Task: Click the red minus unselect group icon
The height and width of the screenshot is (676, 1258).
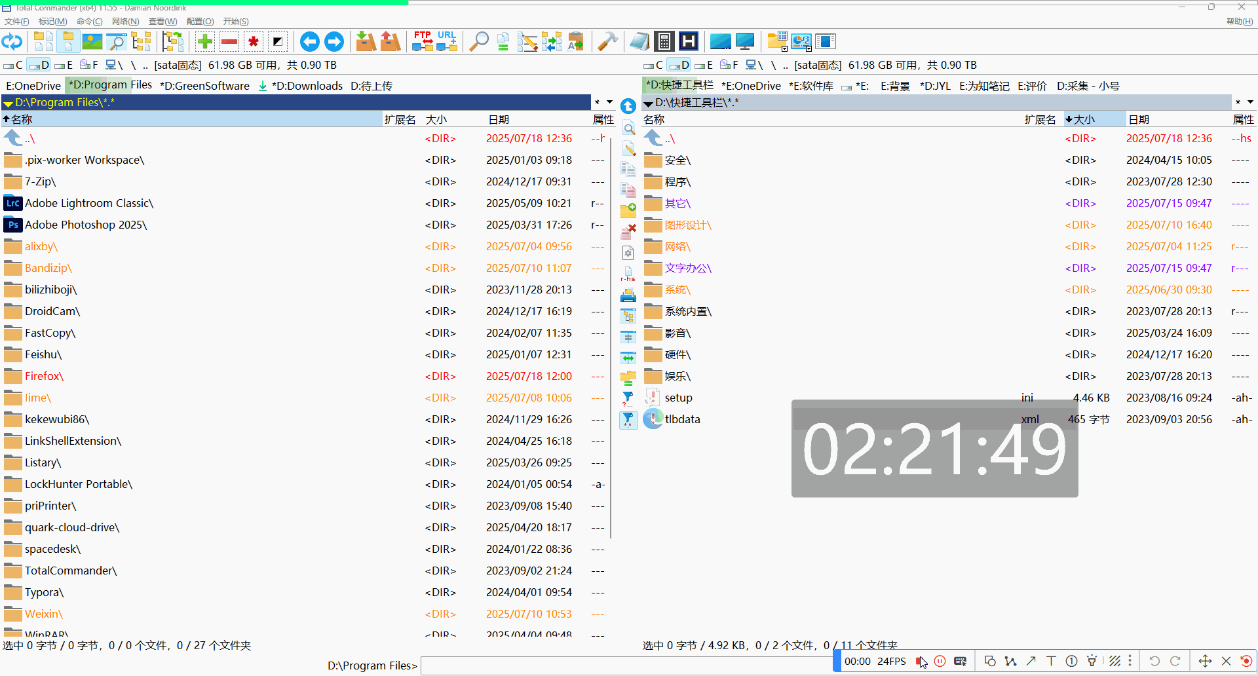Action: 229,42
